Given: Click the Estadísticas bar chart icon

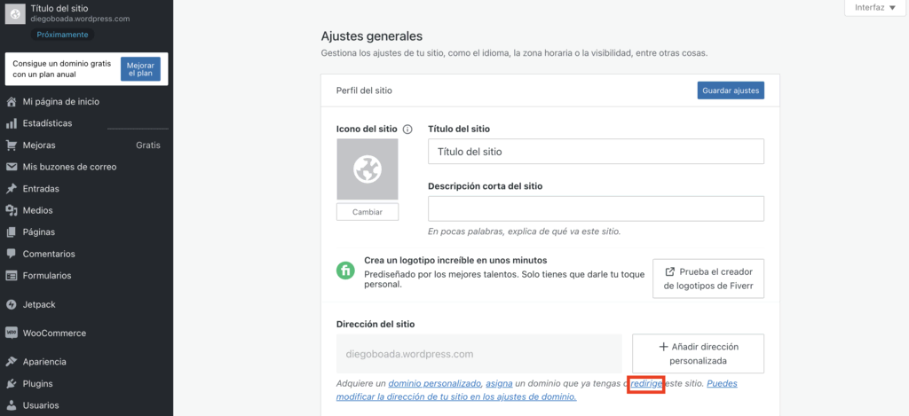Looking at the screenshot, I should tap(11, 123).
